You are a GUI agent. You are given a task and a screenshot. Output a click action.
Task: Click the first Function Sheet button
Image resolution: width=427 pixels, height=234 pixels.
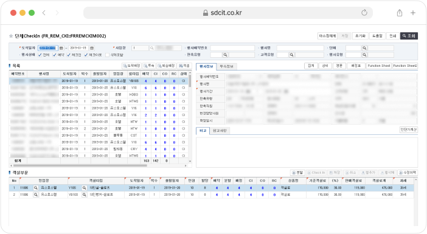tap(379, 66)
